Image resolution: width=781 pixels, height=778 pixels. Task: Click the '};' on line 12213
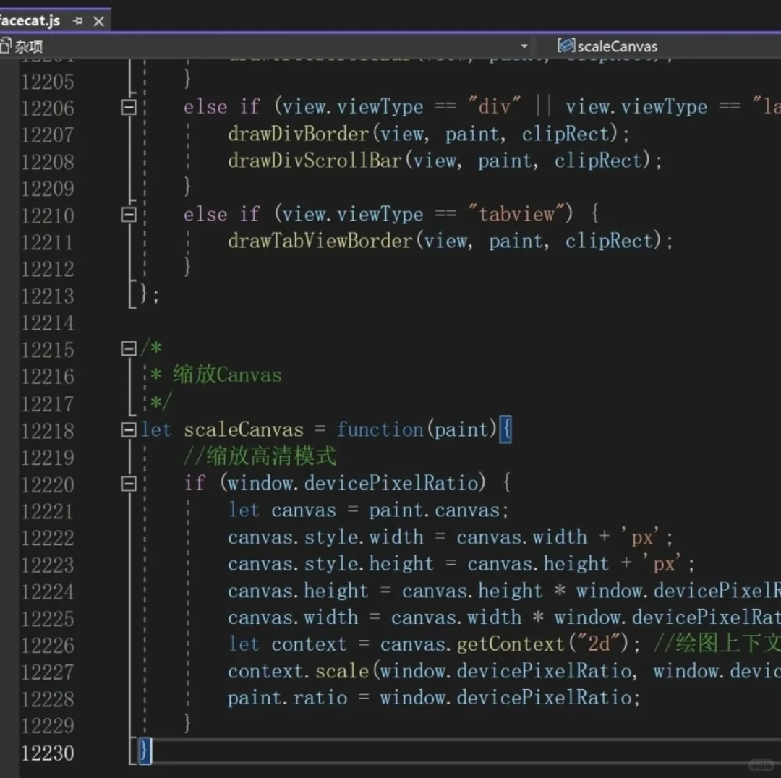[149, 295]
